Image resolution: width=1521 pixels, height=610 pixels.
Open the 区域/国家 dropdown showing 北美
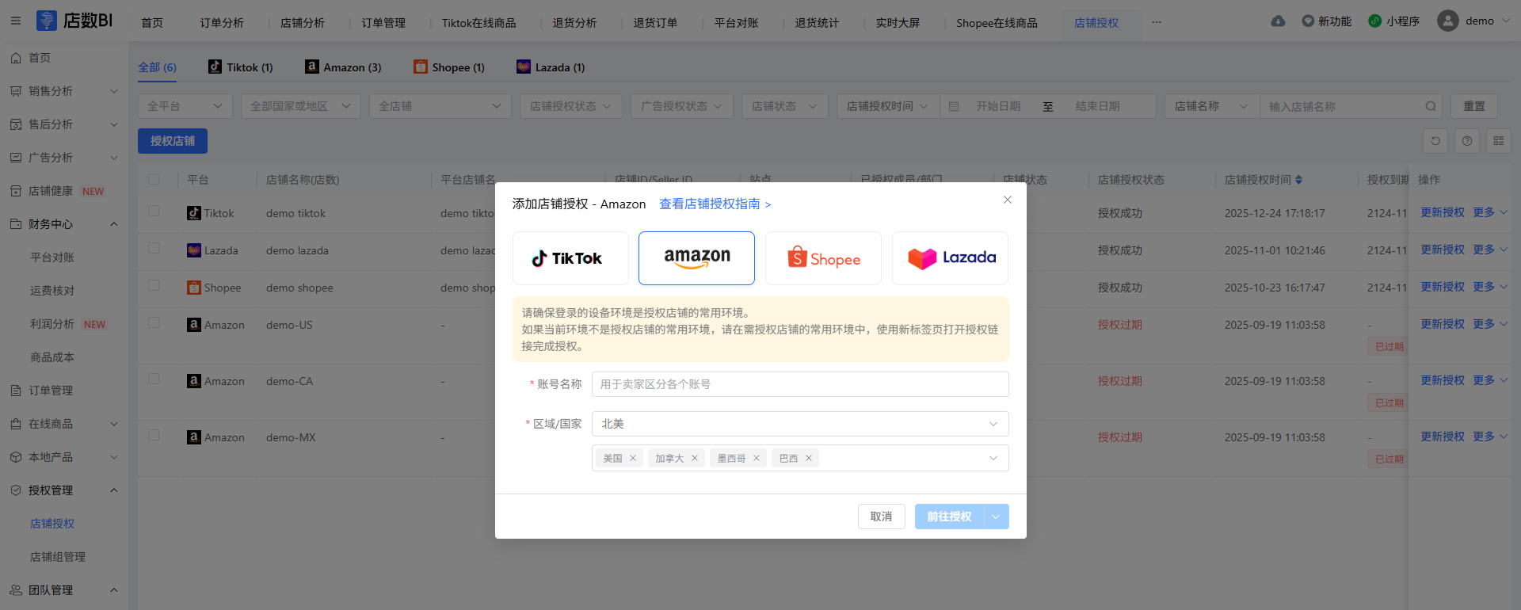[800, 424]
